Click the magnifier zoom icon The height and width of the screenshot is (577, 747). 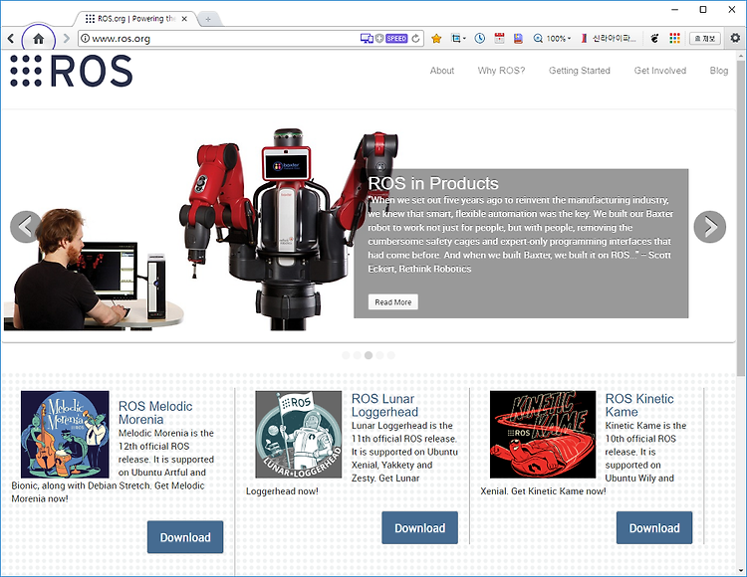[x=538, y=39]
